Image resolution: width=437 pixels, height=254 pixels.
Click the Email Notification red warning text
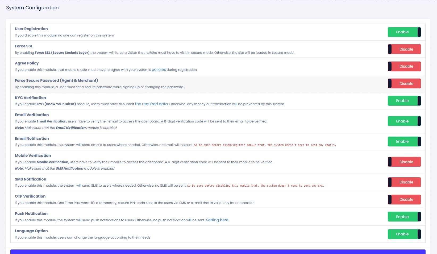coord(265,145)
